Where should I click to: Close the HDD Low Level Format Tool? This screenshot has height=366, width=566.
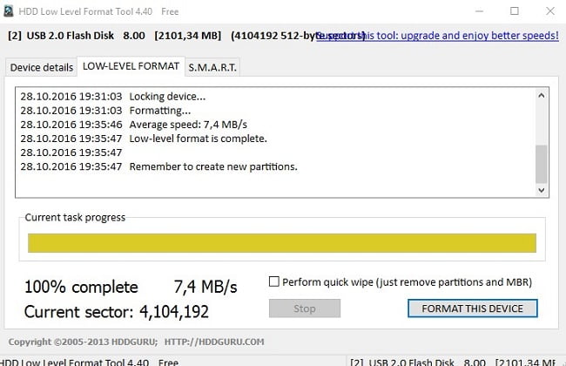549,11
